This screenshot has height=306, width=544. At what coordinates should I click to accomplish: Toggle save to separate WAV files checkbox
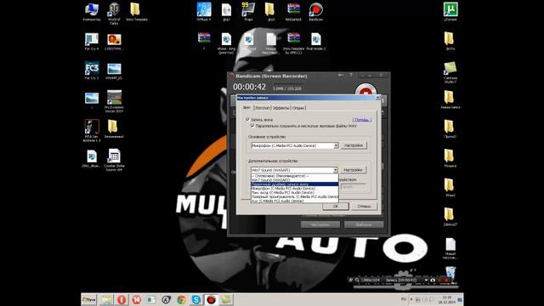[x=252, y=126]
